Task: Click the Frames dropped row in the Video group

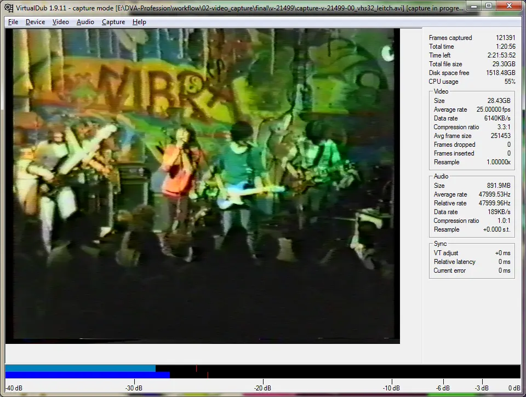Action: click(471, 145)
